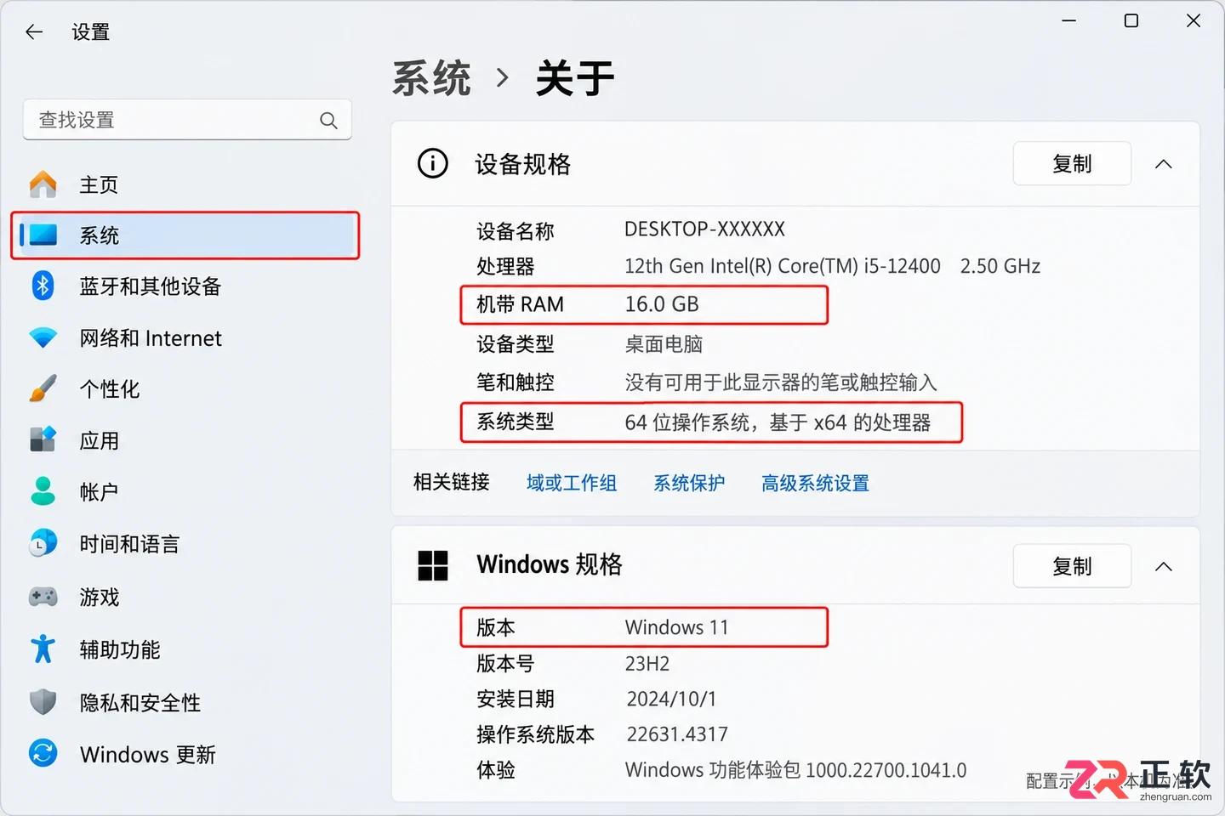This screenshot has height=816, width=1225.
Task: Go to 网络和 Internet settings
Action: point(185,338)
